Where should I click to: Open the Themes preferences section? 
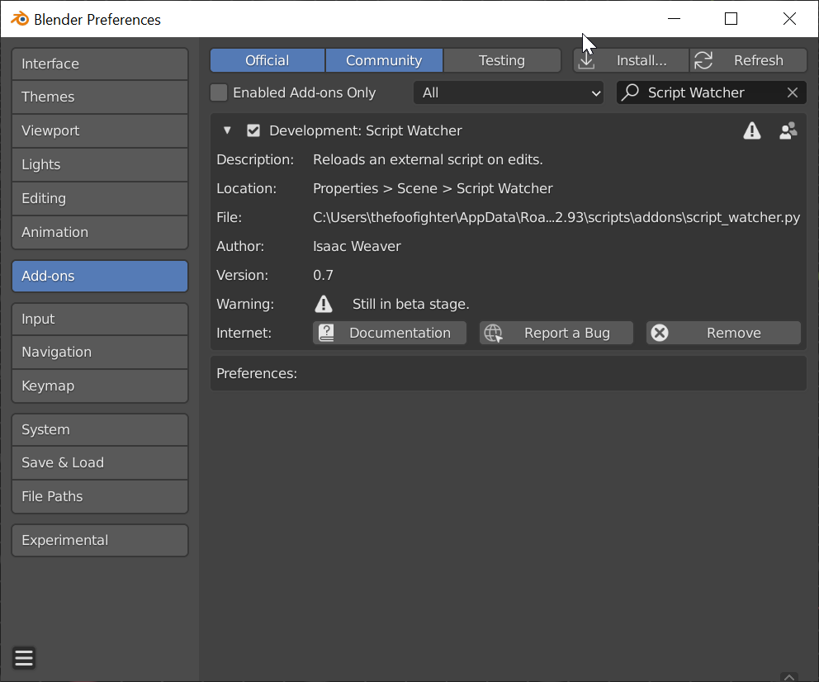coord(100,97)
